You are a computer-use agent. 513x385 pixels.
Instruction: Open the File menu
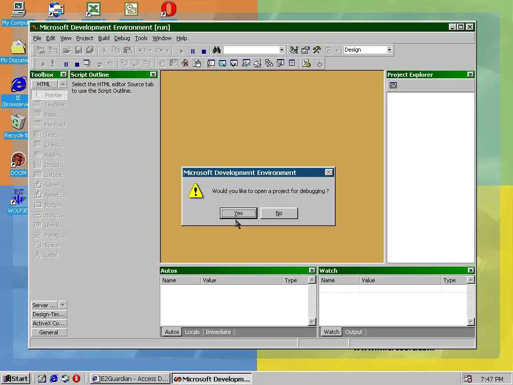point(37,38)
